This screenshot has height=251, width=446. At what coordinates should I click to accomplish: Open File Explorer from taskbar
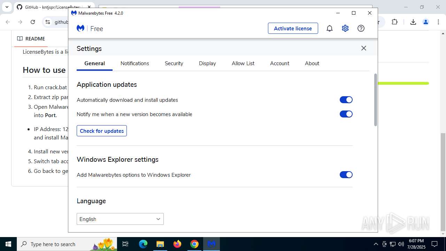pyautogui.click(x=160, y=244)
